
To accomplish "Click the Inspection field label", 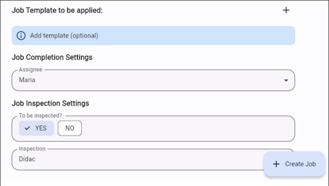I will (32, 149).
